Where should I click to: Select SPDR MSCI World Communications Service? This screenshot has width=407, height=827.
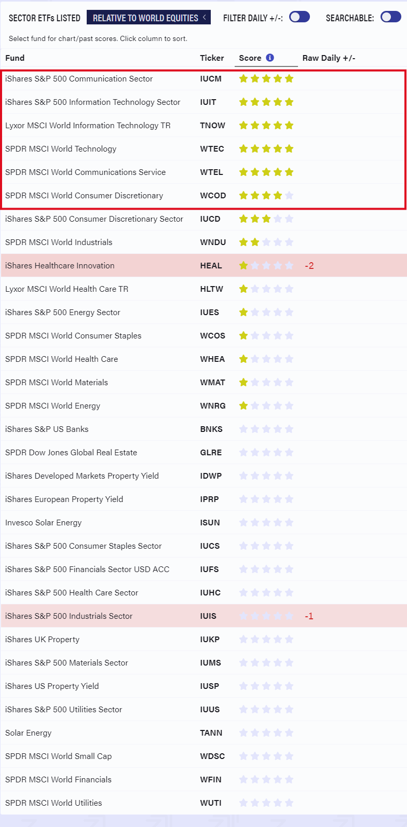click(x=86, y=172)
